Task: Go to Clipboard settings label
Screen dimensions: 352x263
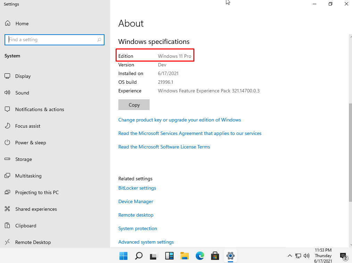Action: 26,225
